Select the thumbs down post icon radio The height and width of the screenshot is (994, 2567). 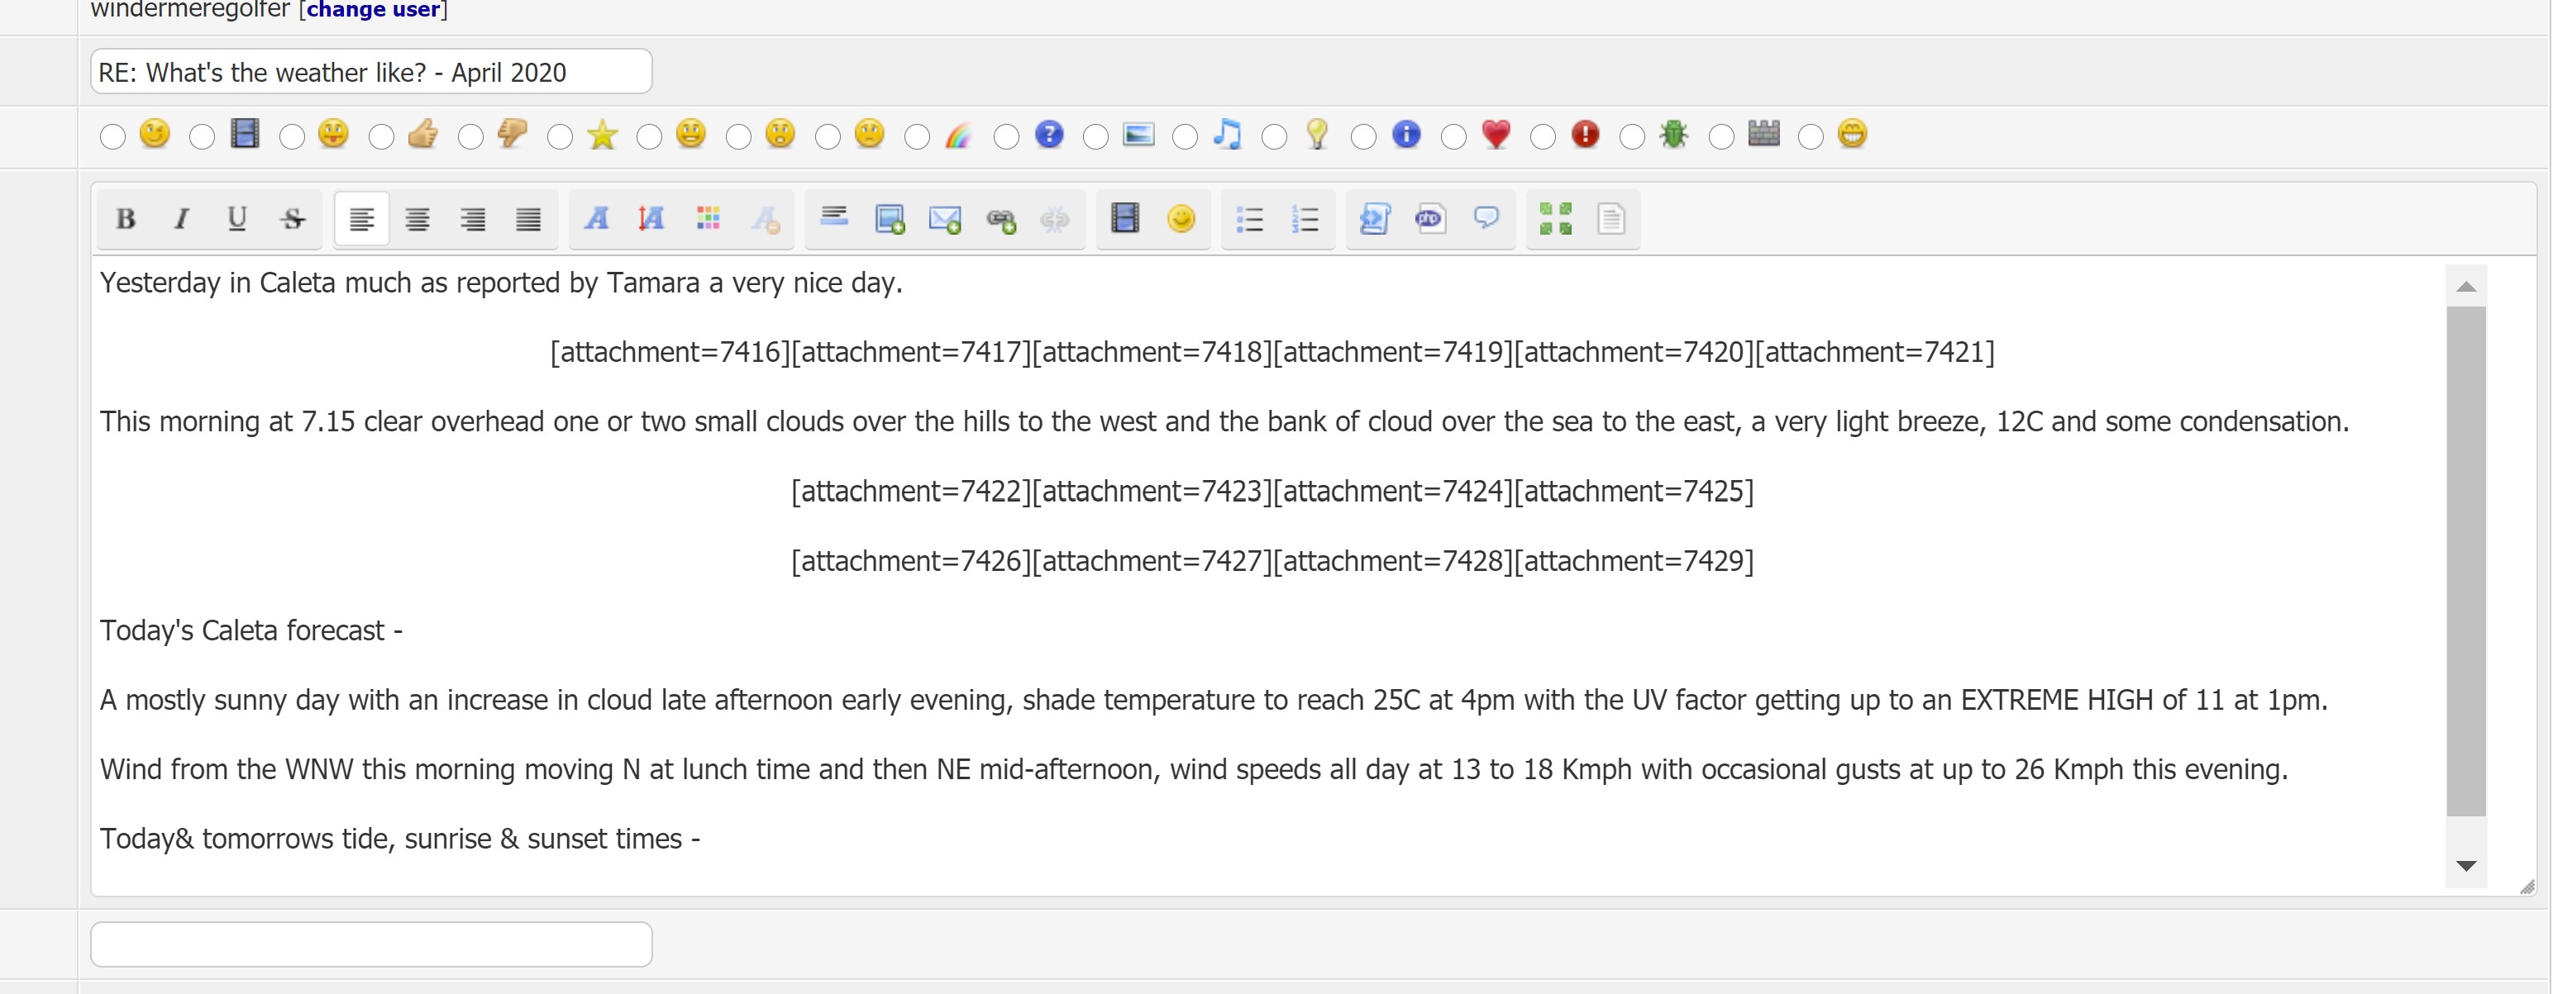(x=470, y=136)
